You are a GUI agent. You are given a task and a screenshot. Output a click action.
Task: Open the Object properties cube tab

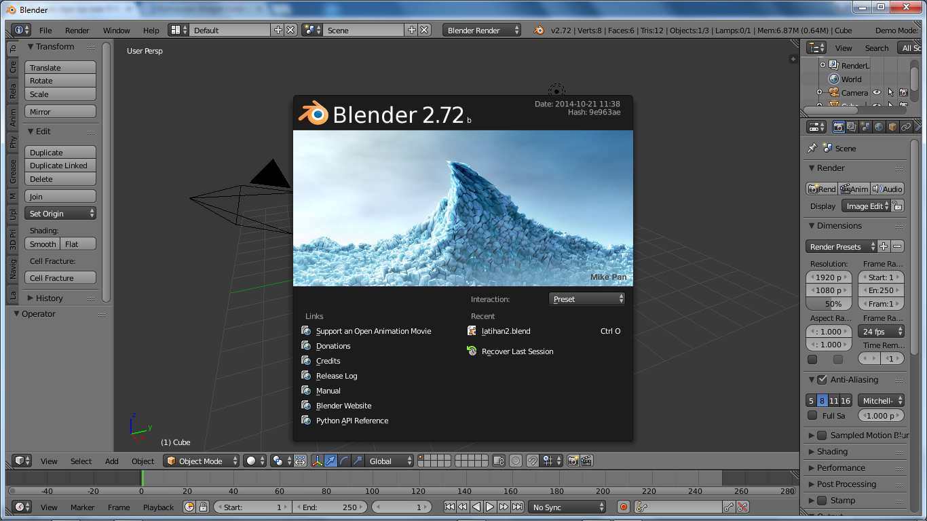892,127
